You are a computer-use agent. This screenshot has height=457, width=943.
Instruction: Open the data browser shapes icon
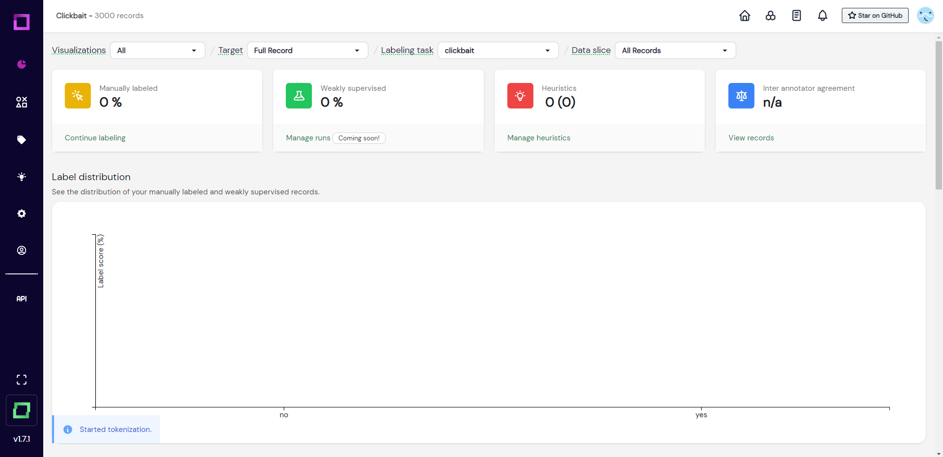coord(22,102)
